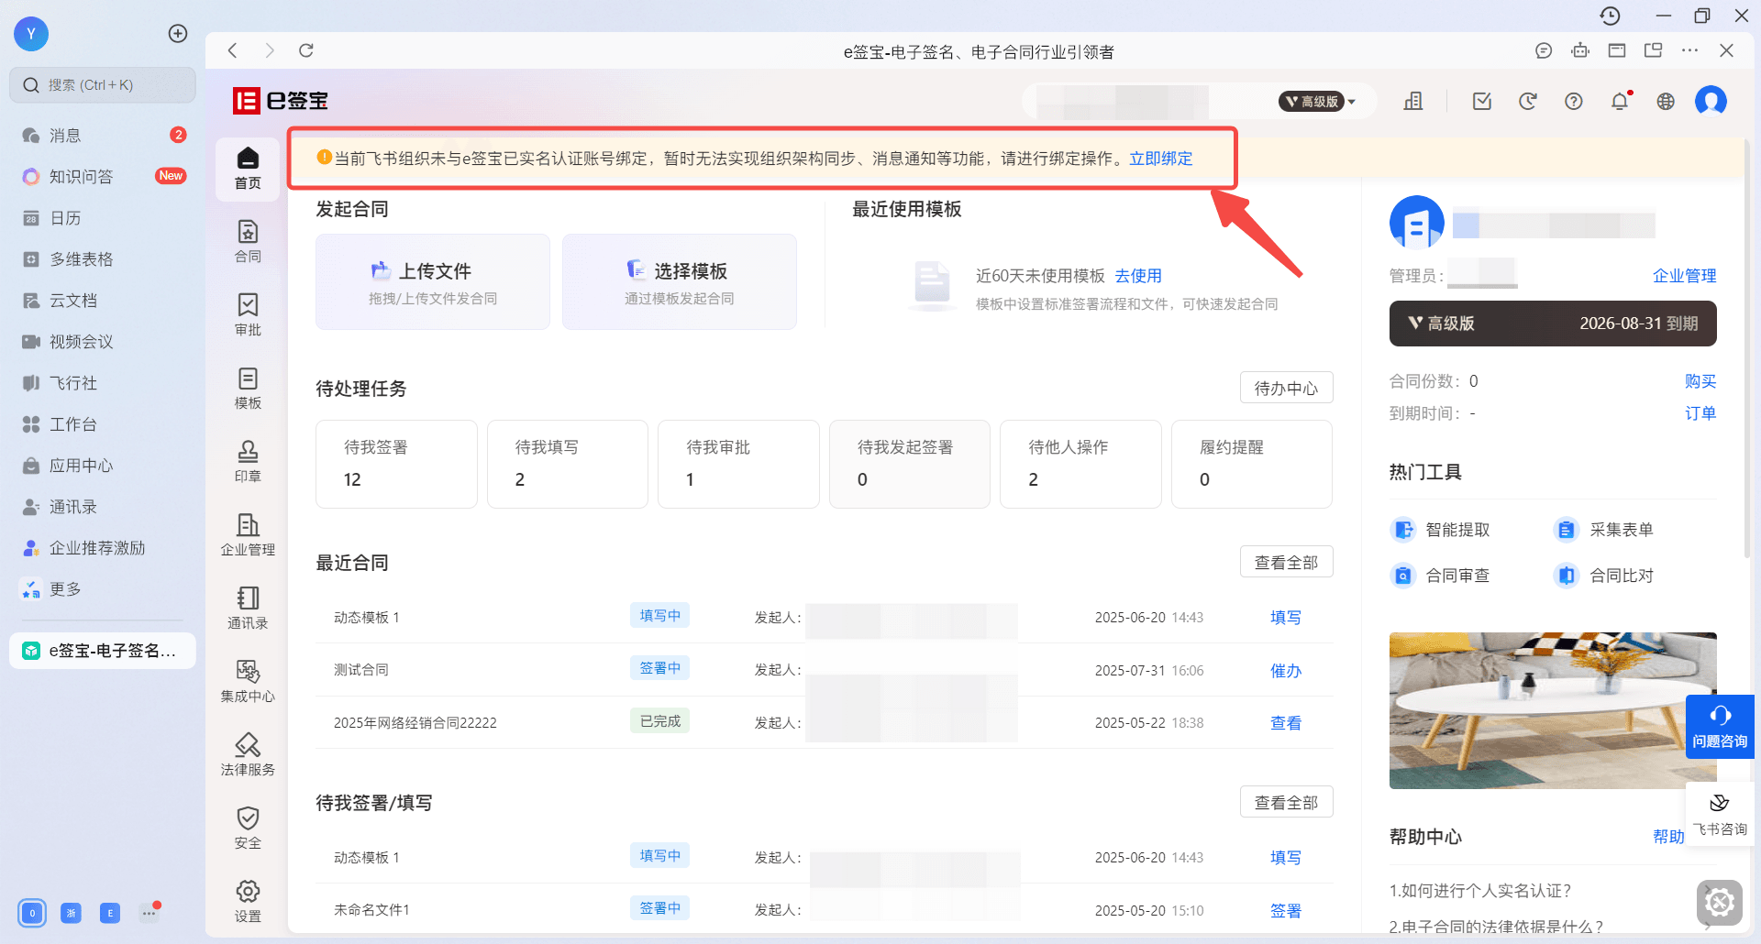Screen dimensions: 1761x944
Task: Click 查看 for 2025年网络经销合同22222
Action: click(1286, 723)
